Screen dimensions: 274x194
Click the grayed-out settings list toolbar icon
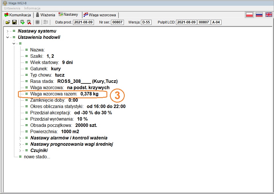pyautogui.click(x=46, y=22)
